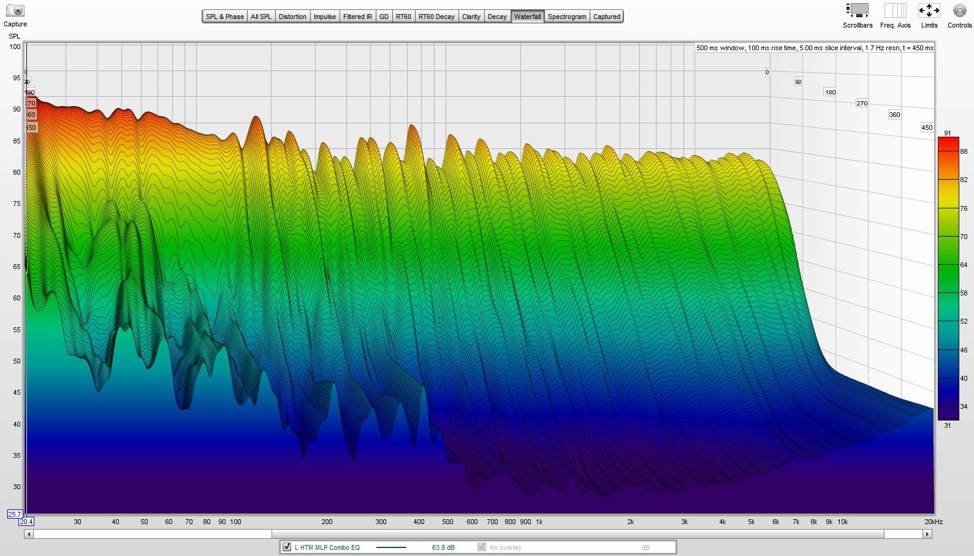Open the Spectrogram tab

click(x=567, y=17)
